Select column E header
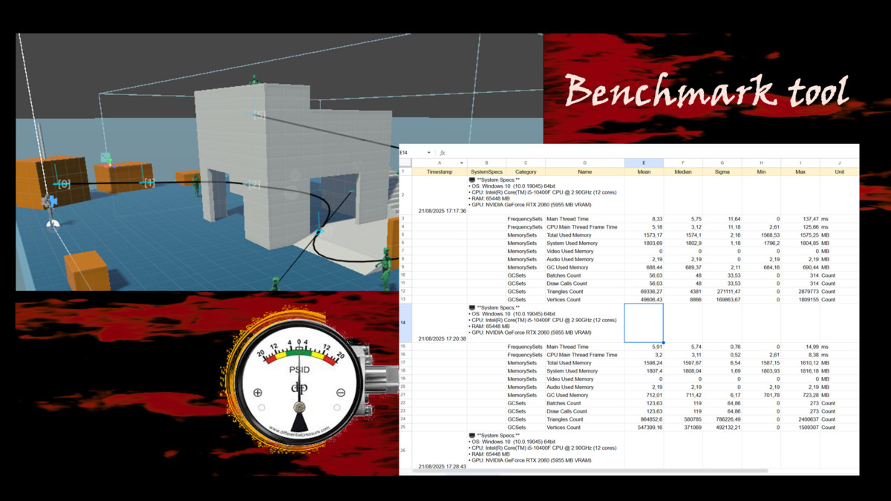 pyautogui.click(x=644, y=163)
